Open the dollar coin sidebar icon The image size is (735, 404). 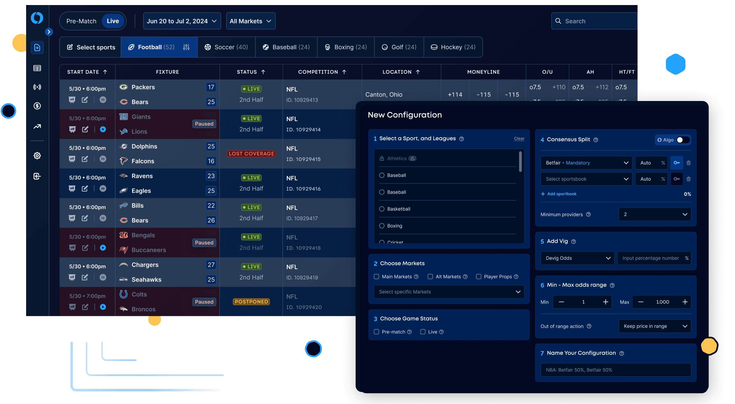(37, 106)
